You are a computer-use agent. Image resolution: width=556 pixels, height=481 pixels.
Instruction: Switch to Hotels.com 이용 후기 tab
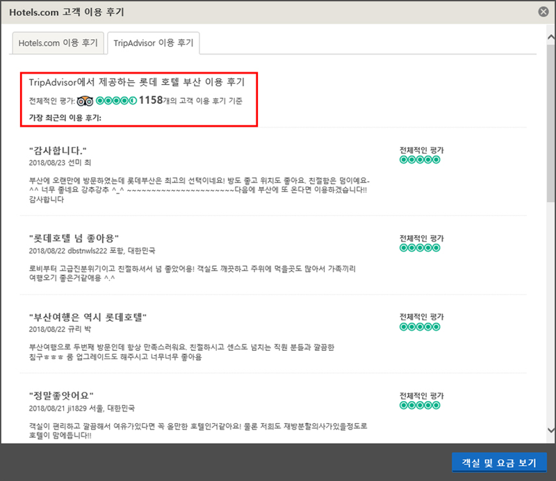pyautogui.click(x=58, y=42)
